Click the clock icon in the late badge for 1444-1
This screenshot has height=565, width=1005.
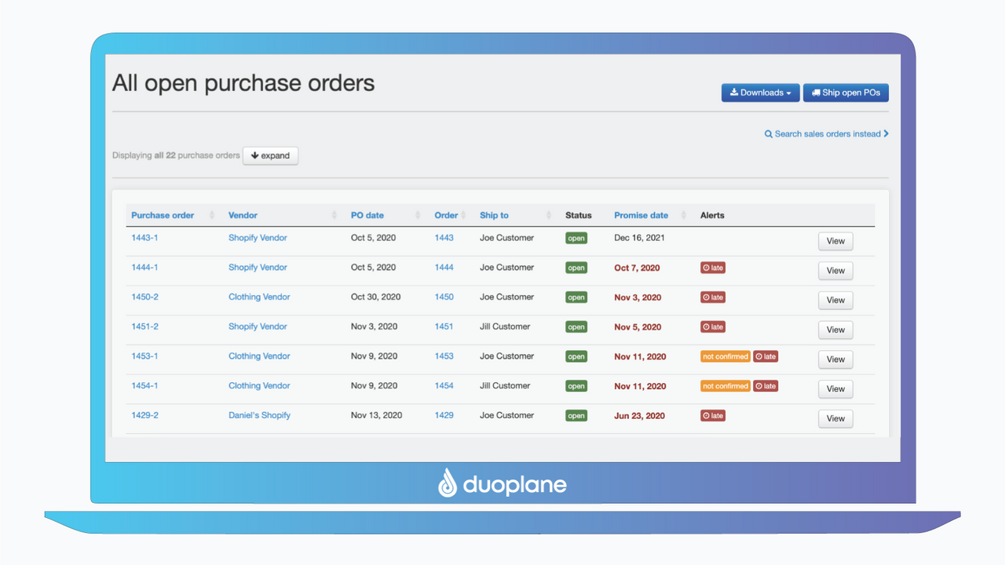click(706, 268)
